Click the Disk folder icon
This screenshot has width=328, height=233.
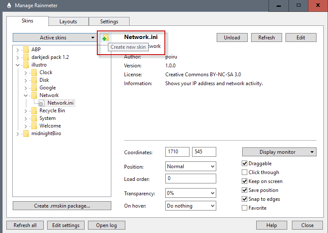34,80
